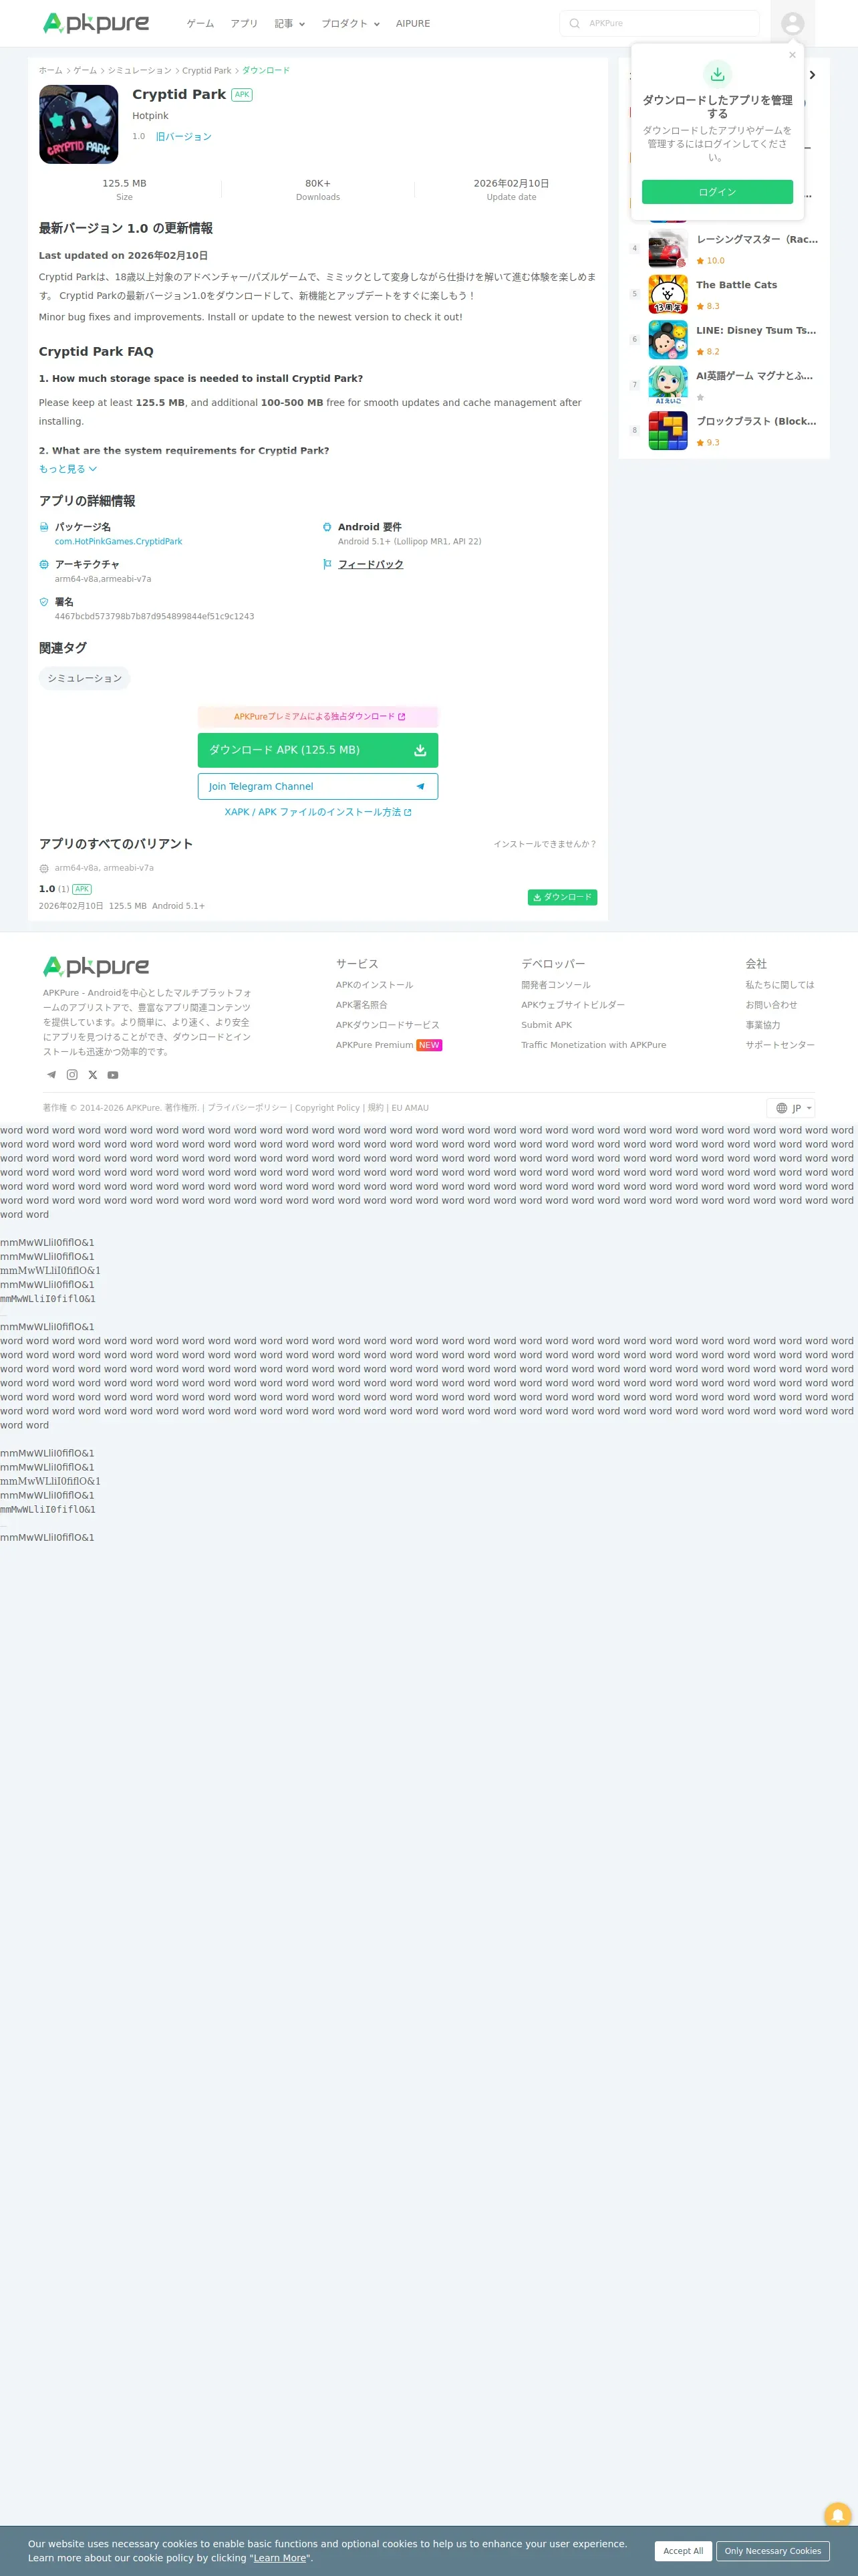Click the APKPure logo in the header
The width and height of the screenshot is (858, 2576).
(96, 23)
